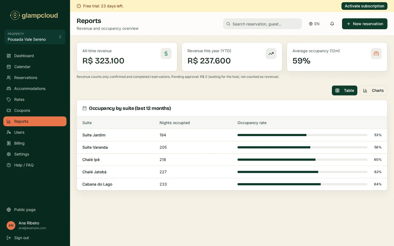Open Rates from the sidebar
The image size is (394, 246).
(x=35, y=99)
